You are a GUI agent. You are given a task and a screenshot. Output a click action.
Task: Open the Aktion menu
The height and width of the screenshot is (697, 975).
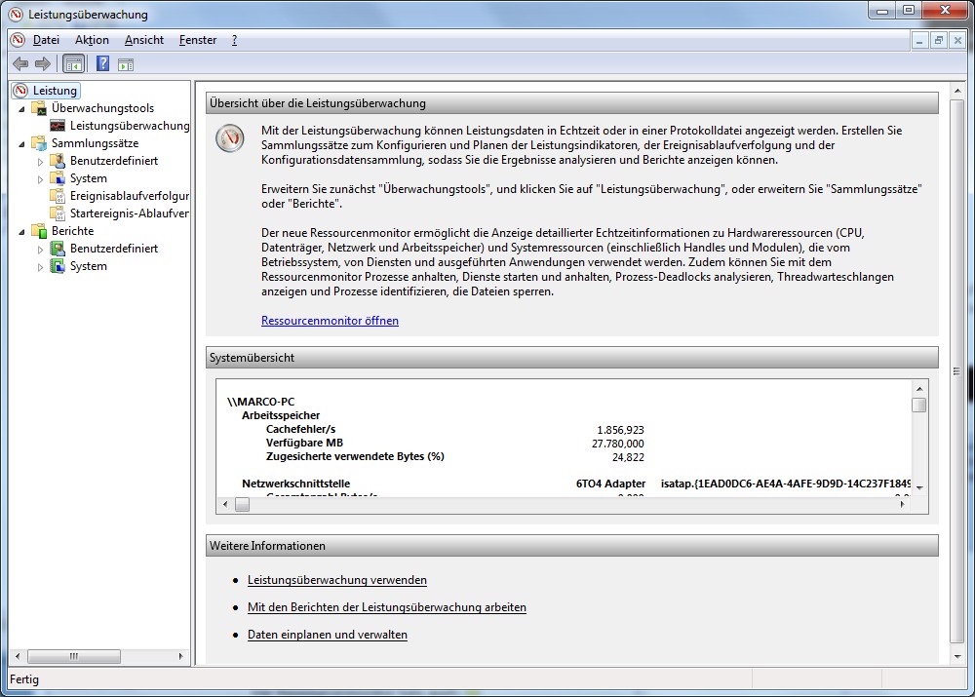click(x=92, y=40)
